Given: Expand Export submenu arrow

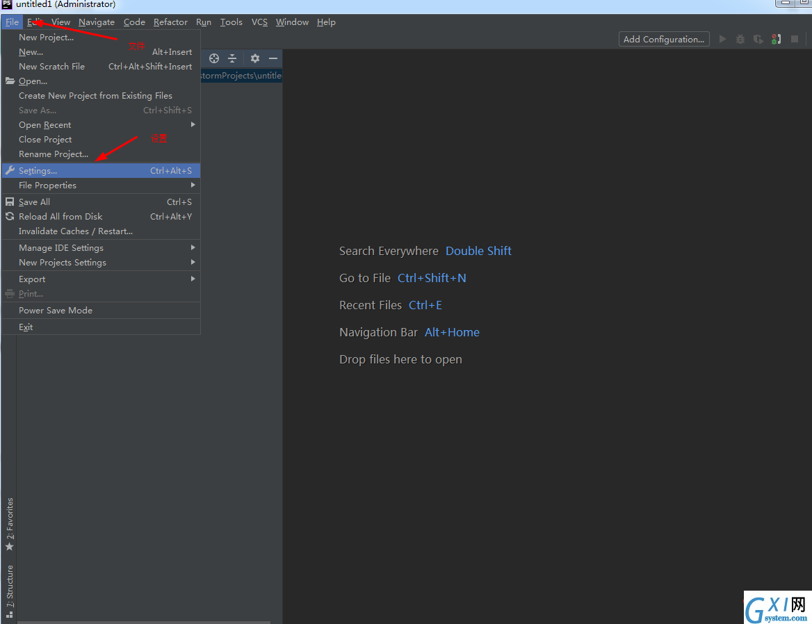Looking at the screenshot, I should (x=193, y=279).
